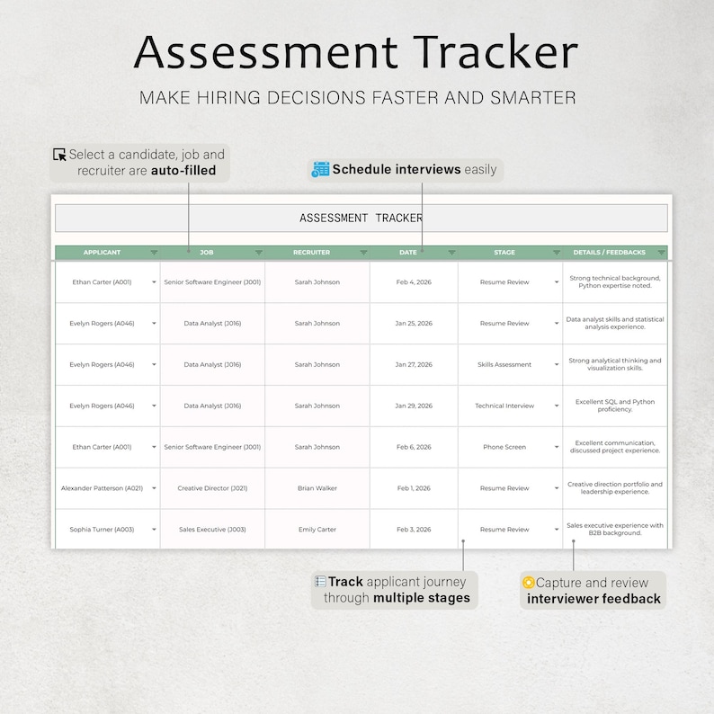Image resolution: width=714 pixels, height=714 pixels.
Task: Open the Technical Interview stage dropdown
Action: (x=557, y=406)
